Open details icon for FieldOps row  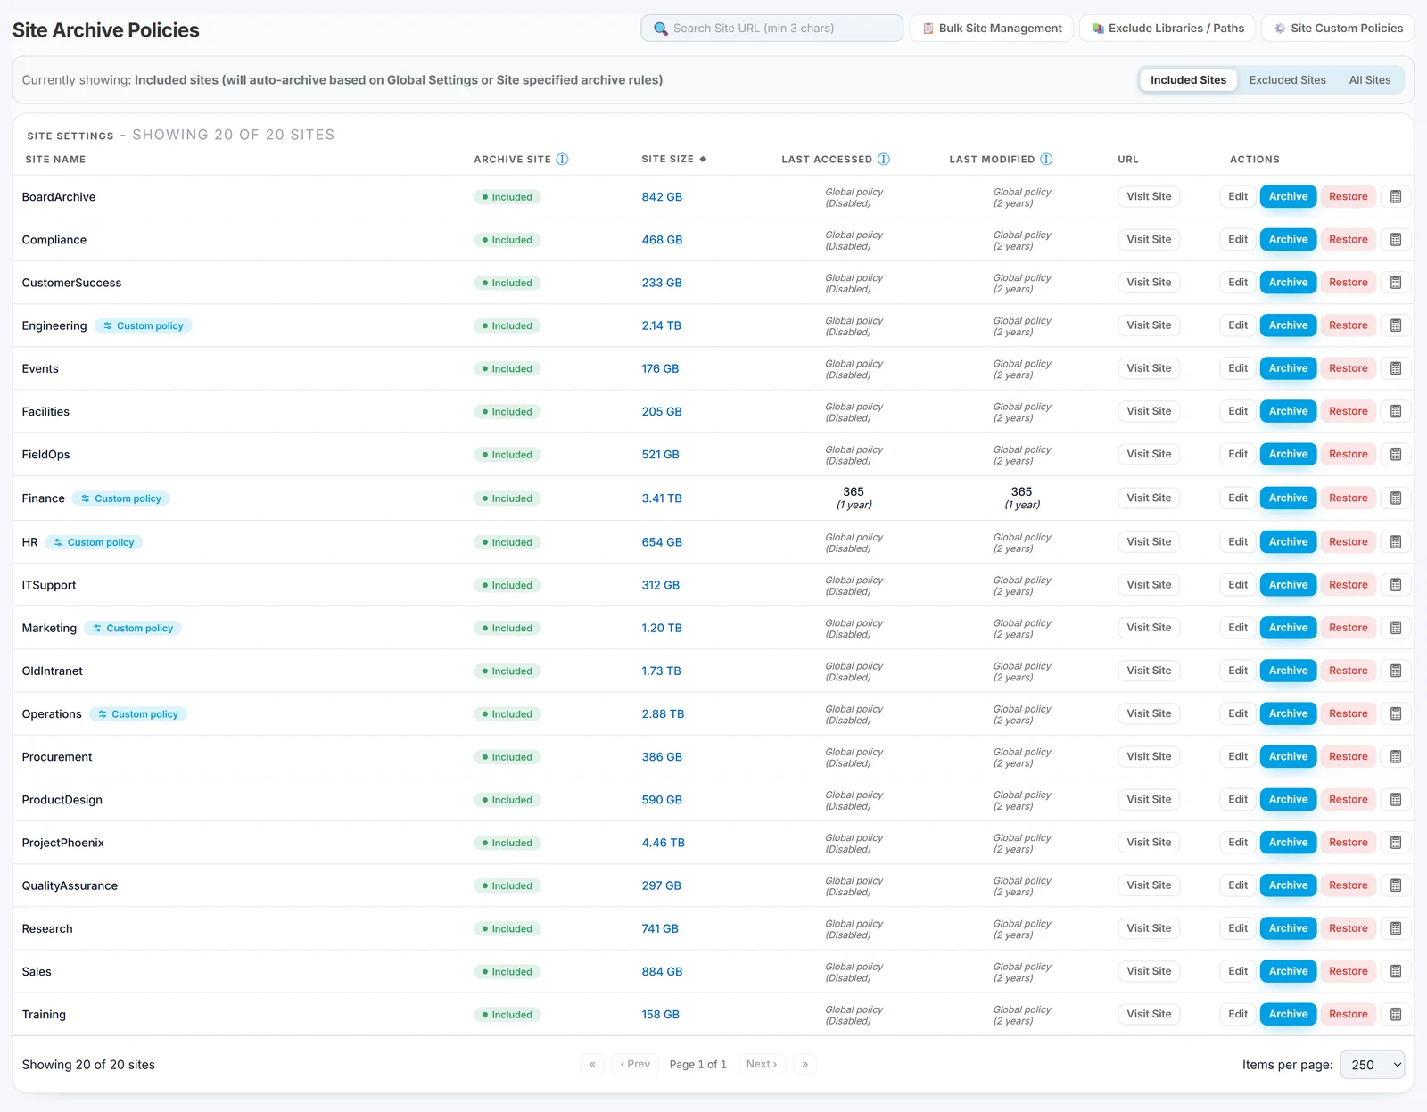[x=1396, y=454]
